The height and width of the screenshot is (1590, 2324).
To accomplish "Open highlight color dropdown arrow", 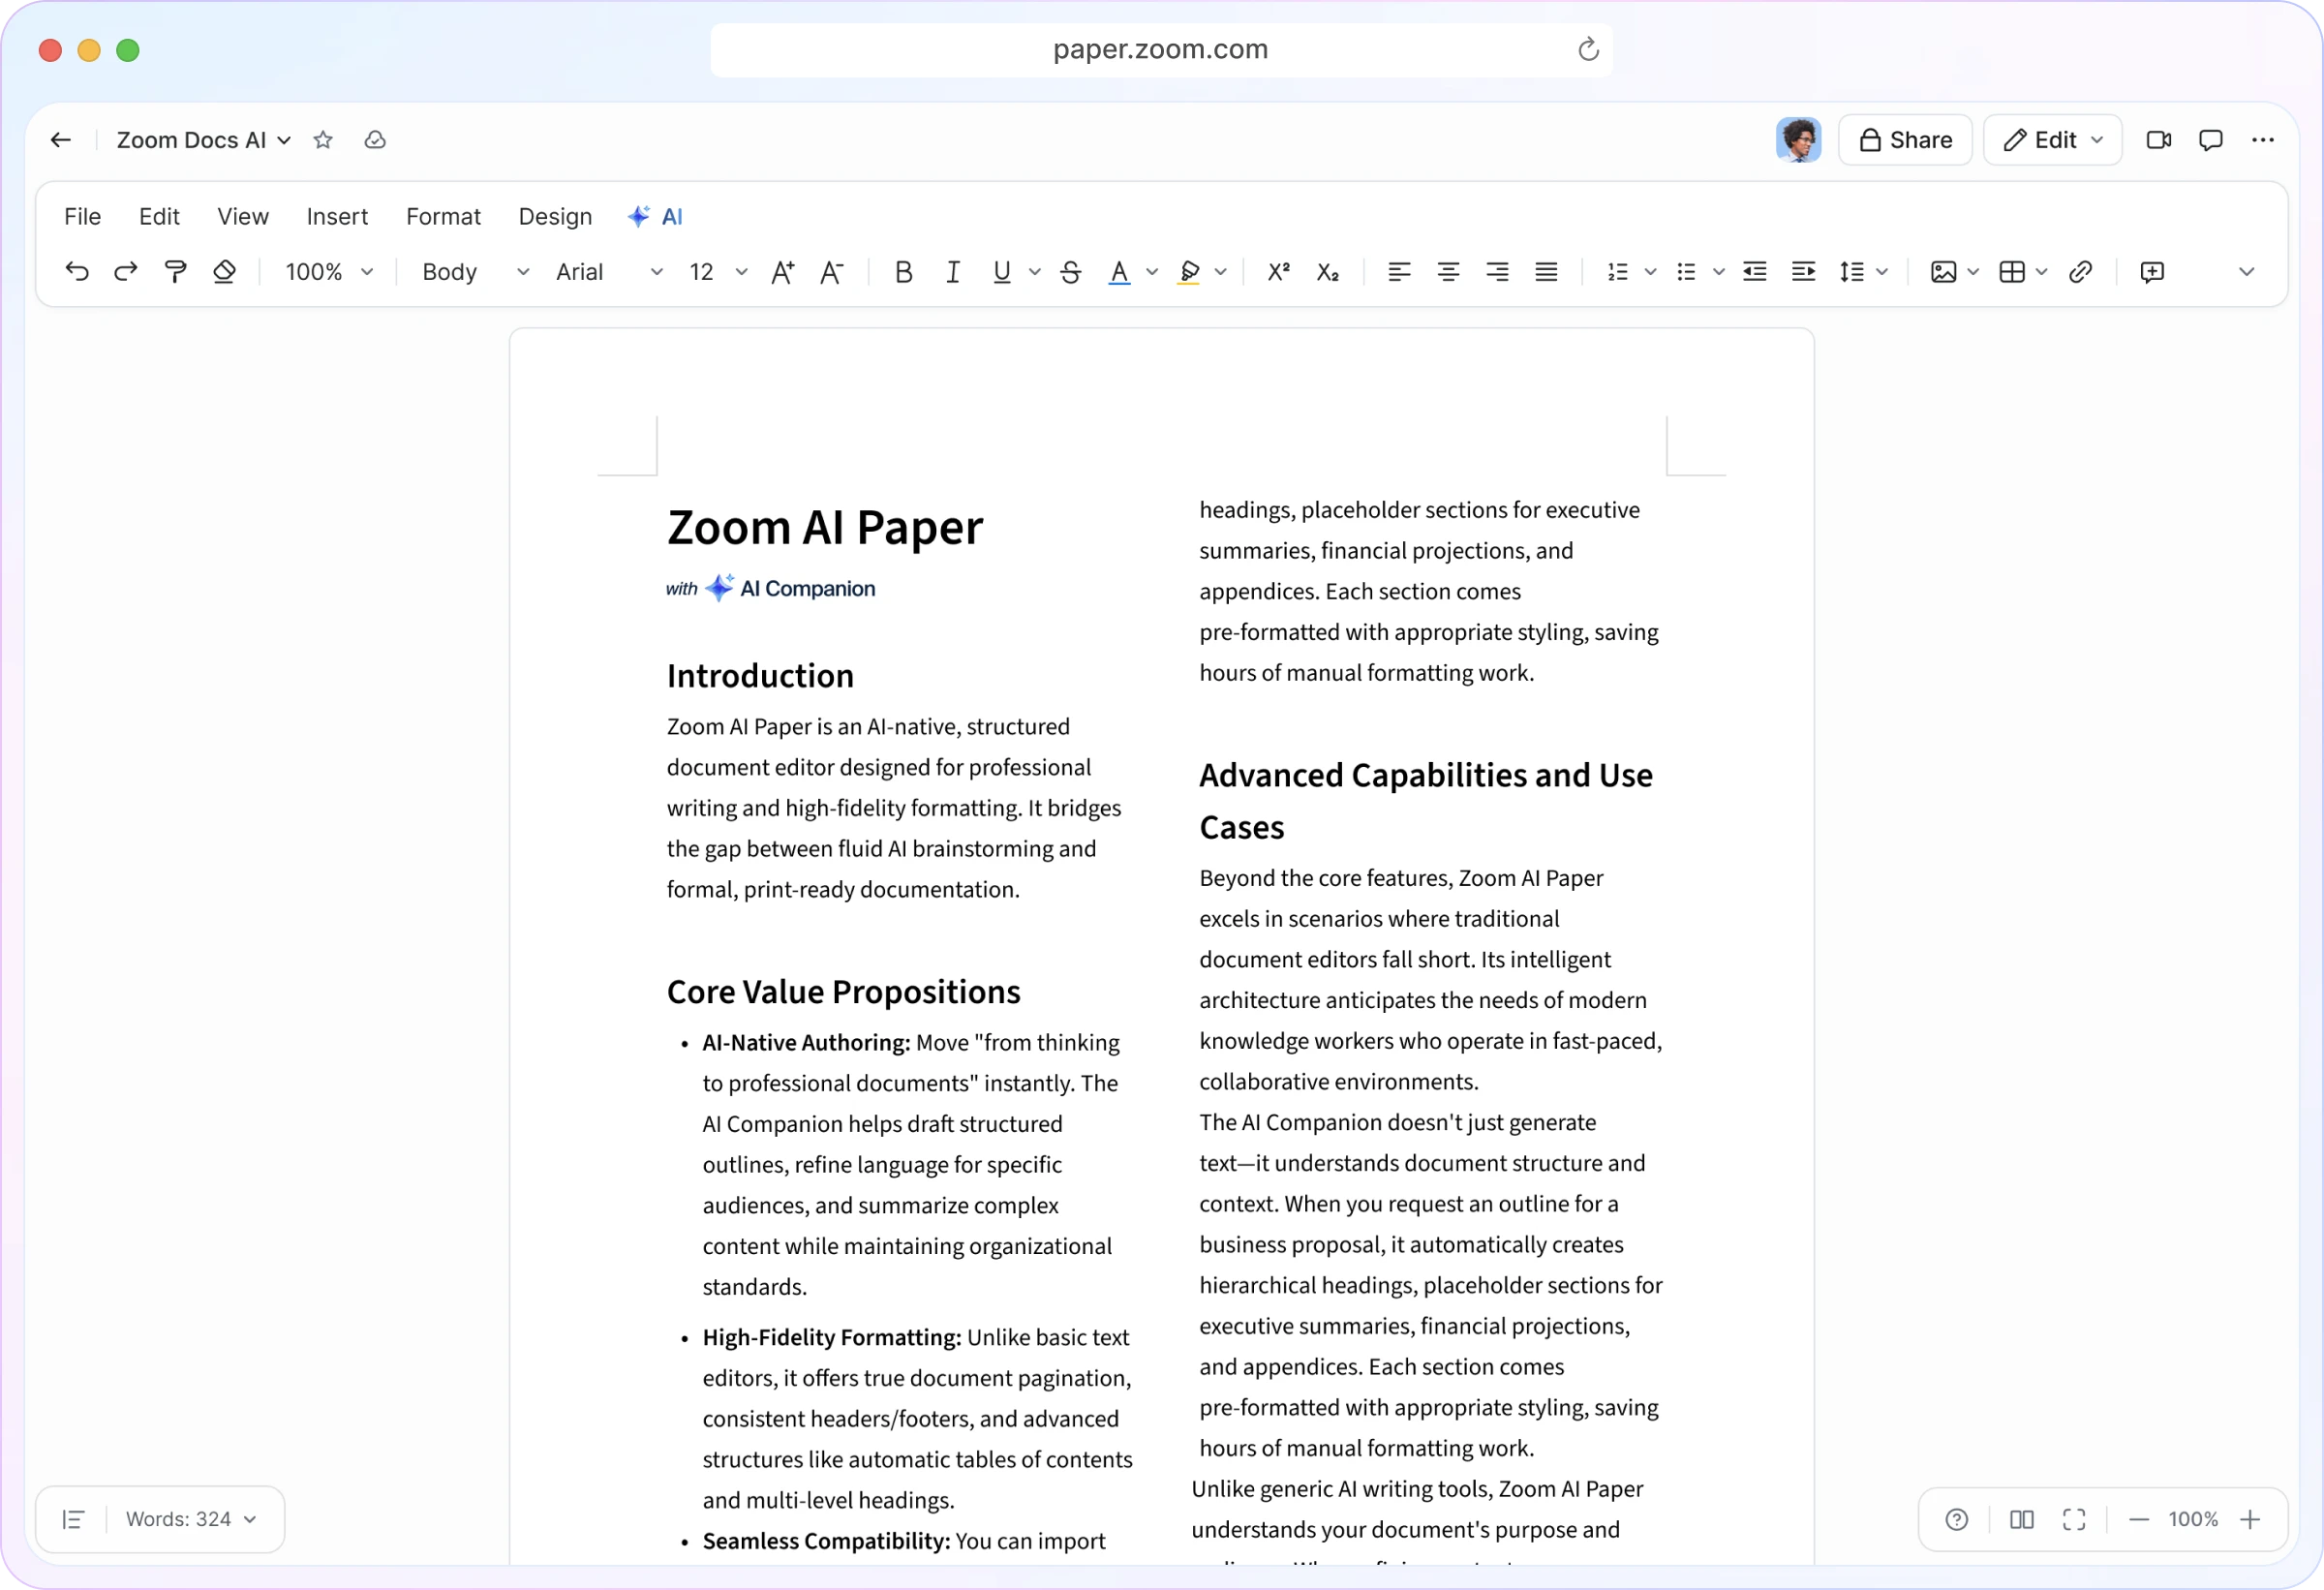I will coord(1221,272).
